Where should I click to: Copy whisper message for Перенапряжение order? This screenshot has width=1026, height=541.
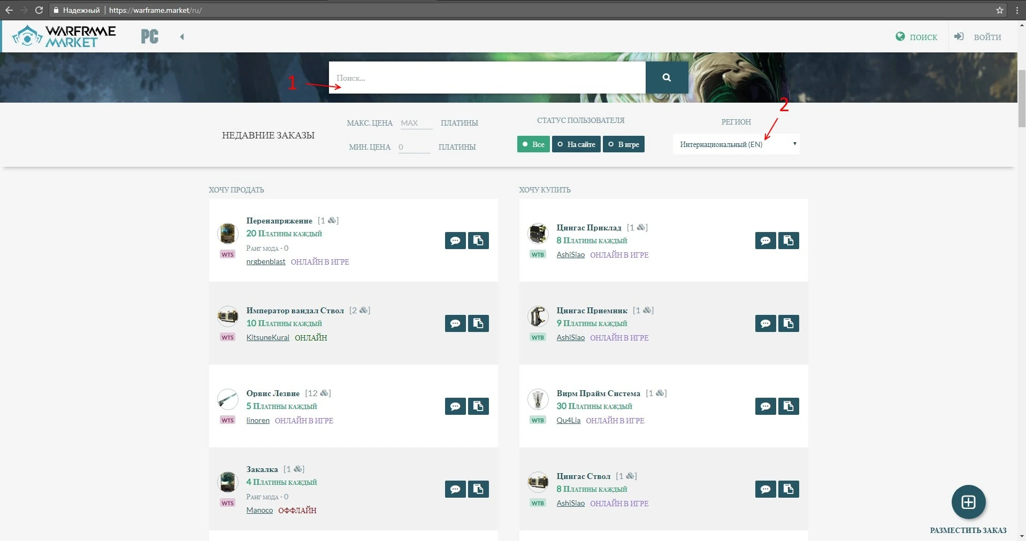(478, 241)
